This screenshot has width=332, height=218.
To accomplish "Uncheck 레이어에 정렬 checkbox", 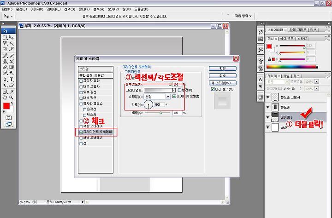I will 174,96.
